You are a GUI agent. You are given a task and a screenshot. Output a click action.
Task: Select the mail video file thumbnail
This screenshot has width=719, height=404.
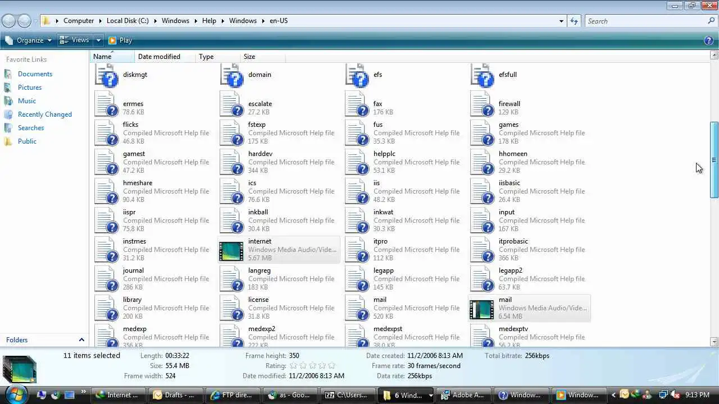[482, 309]
